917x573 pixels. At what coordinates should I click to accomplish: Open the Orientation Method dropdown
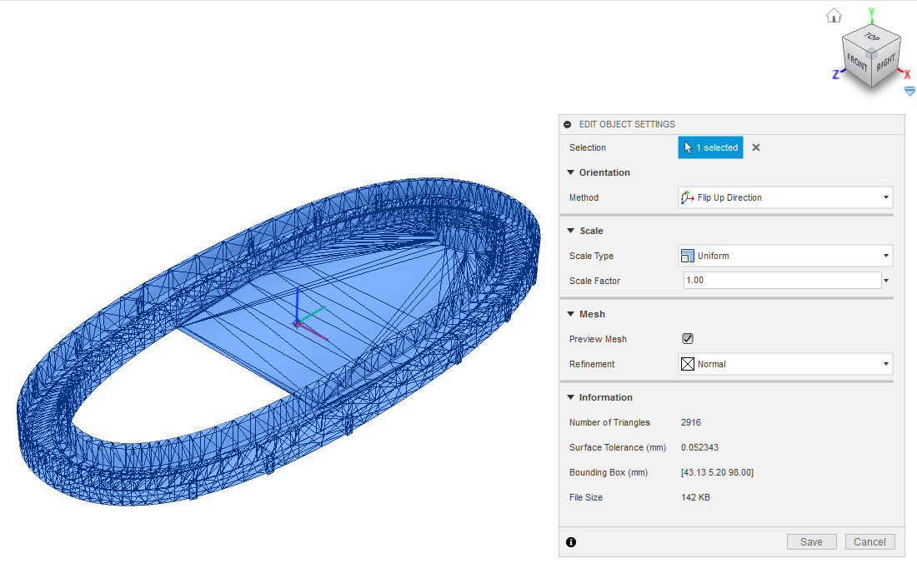785,197
